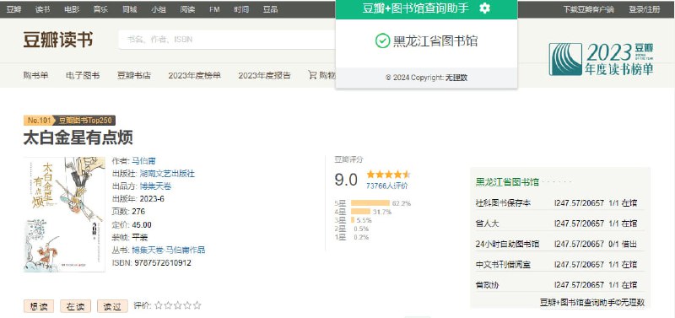
Task: Click 借出 status for 24小时自助图书馆
Action: (629, 244)
